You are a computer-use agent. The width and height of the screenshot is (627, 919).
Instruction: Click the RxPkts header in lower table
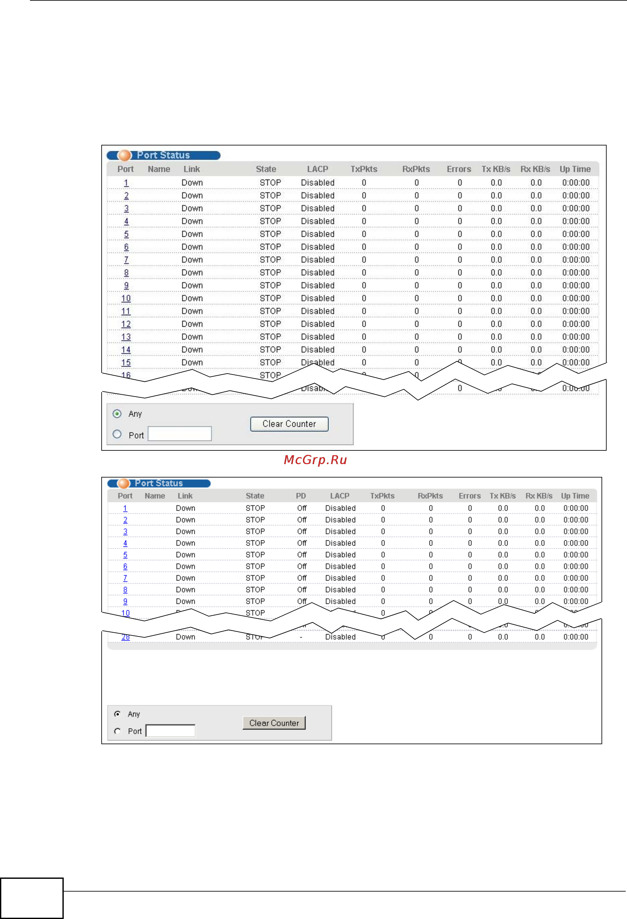(430, 496)
